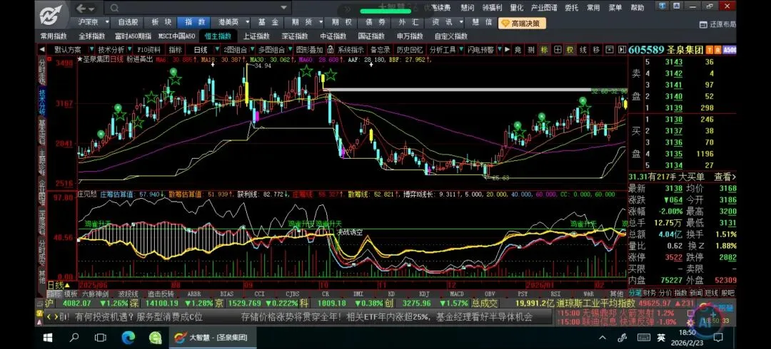Click the stock search input field

(199, 9)
